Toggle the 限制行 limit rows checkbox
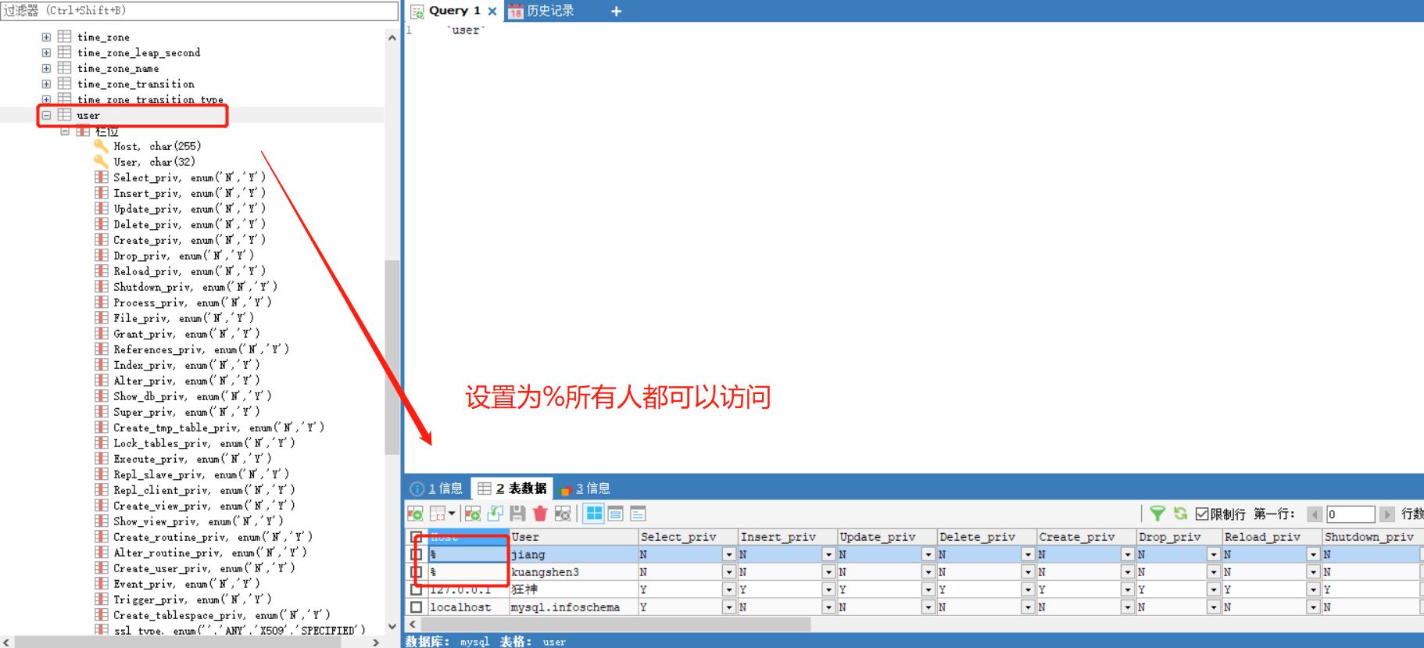The image size is (1424, 648). coord(1202,514)
